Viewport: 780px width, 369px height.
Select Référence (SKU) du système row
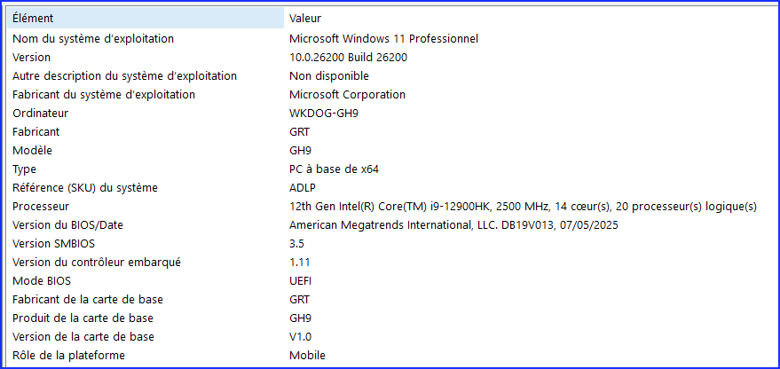tap(85, 188)
